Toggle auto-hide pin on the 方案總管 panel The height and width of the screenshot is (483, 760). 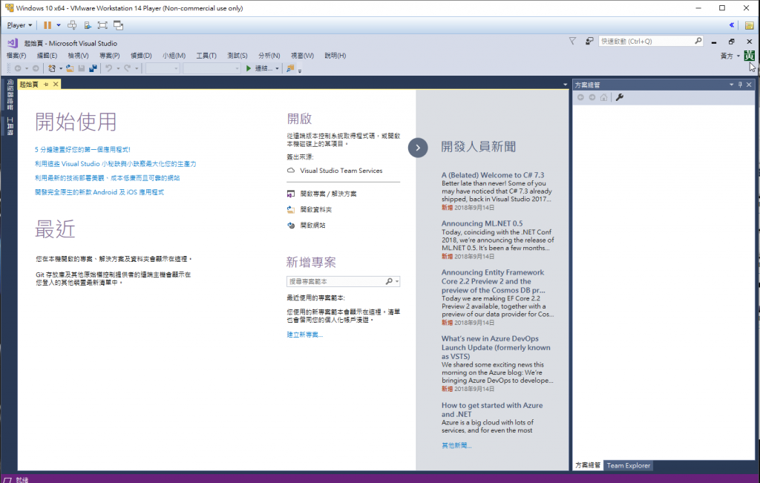740,85
